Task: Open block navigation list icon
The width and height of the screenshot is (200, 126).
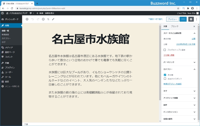Action: pos(48,19)
